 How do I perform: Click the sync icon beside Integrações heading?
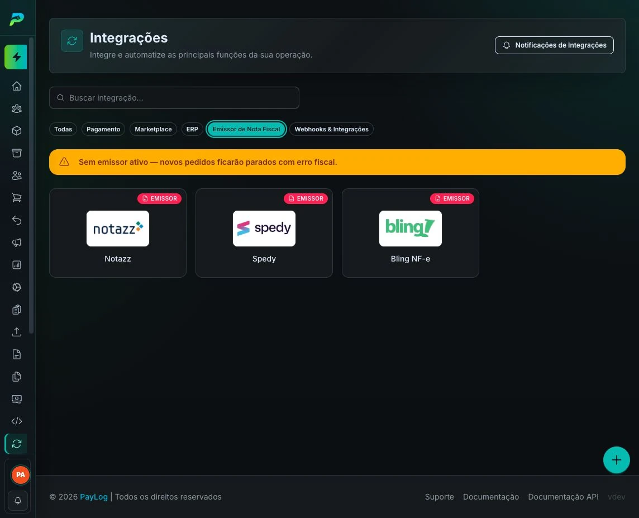tap(72, 41)
